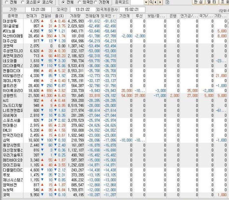Click the 외국인 time value 13:21:22
This screenshot has height=200, width=229.
pyautogui.click(x=83, y=10)
